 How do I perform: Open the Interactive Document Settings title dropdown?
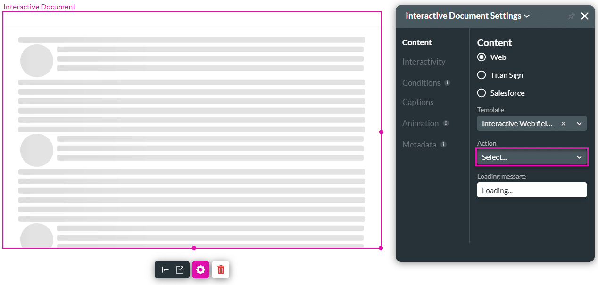[x=527, y=16]
